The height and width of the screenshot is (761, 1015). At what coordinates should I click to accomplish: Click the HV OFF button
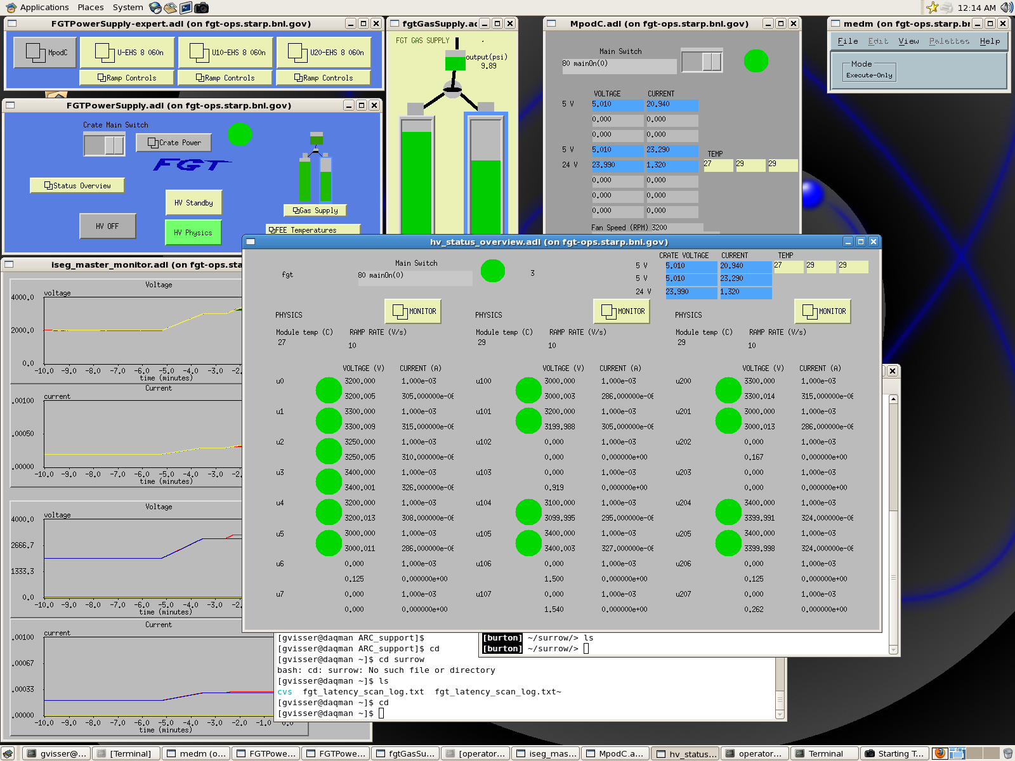(x=107, y=226)
